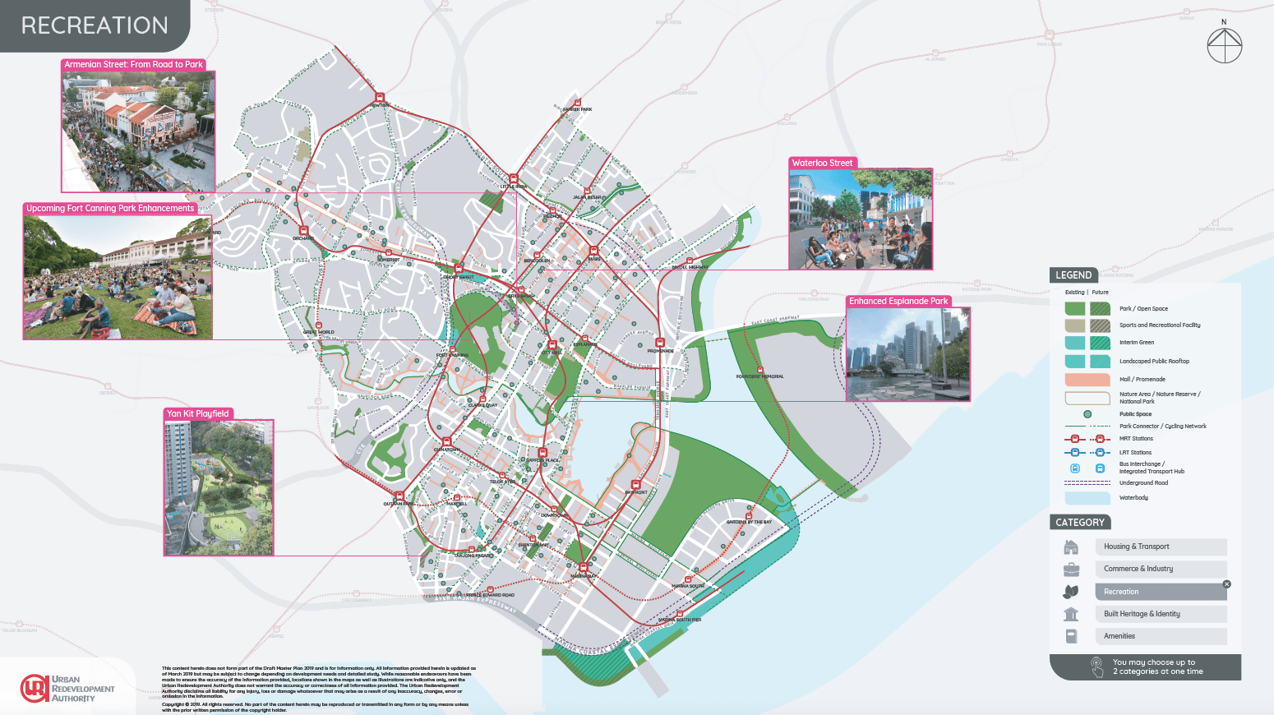Click the Telok Ayer MRT station icon
Viewport: 1274px width, 715px height.
502,476
